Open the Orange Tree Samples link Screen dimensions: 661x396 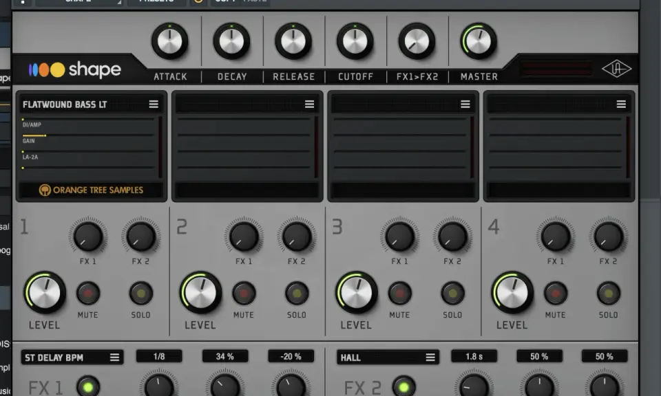[x=92, y=190]
